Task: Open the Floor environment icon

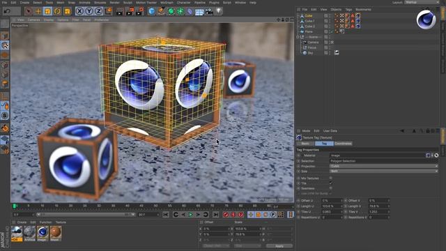Action: click(199, 12)
